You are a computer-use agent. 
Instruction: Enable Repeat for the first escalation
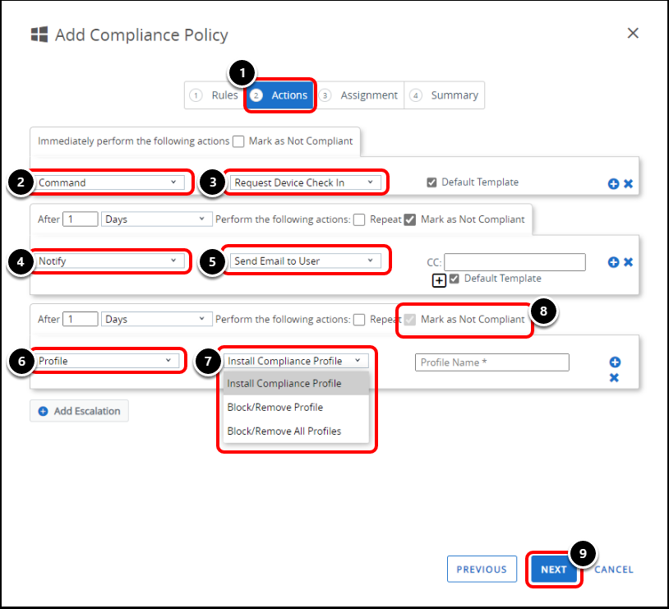click(x=358, y=219)
